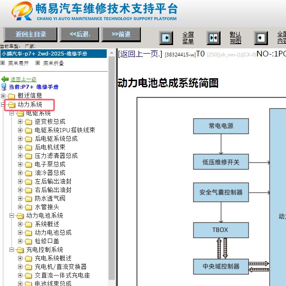
Task: Click the >>前进 forward button
Action: pyautogui.click(x=121, y=35)
